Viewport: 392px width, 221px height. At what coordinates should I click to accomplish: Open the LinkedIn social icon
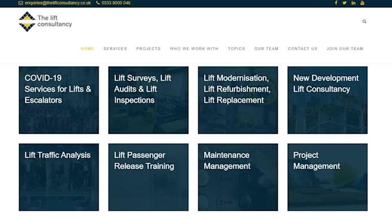point(353,3)
